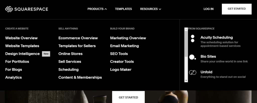Expand the Resources dropdown
The image size is (257, 103).
pyautogui.click(x=151, y=9)
